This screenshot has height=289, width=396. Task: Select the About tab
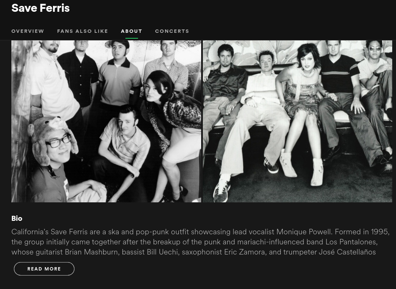(132, 31)
